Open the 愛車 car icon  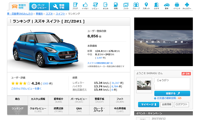(167, 6)
